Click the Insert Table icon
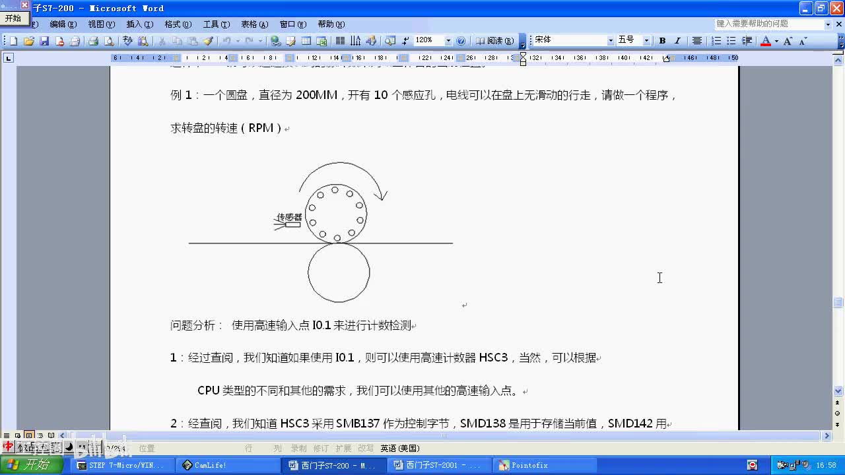 (306, 41)
